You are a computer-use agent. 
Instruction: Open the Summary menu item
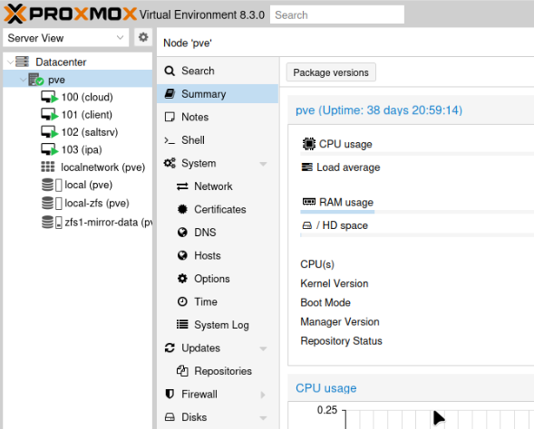click(x=218, y=94)
